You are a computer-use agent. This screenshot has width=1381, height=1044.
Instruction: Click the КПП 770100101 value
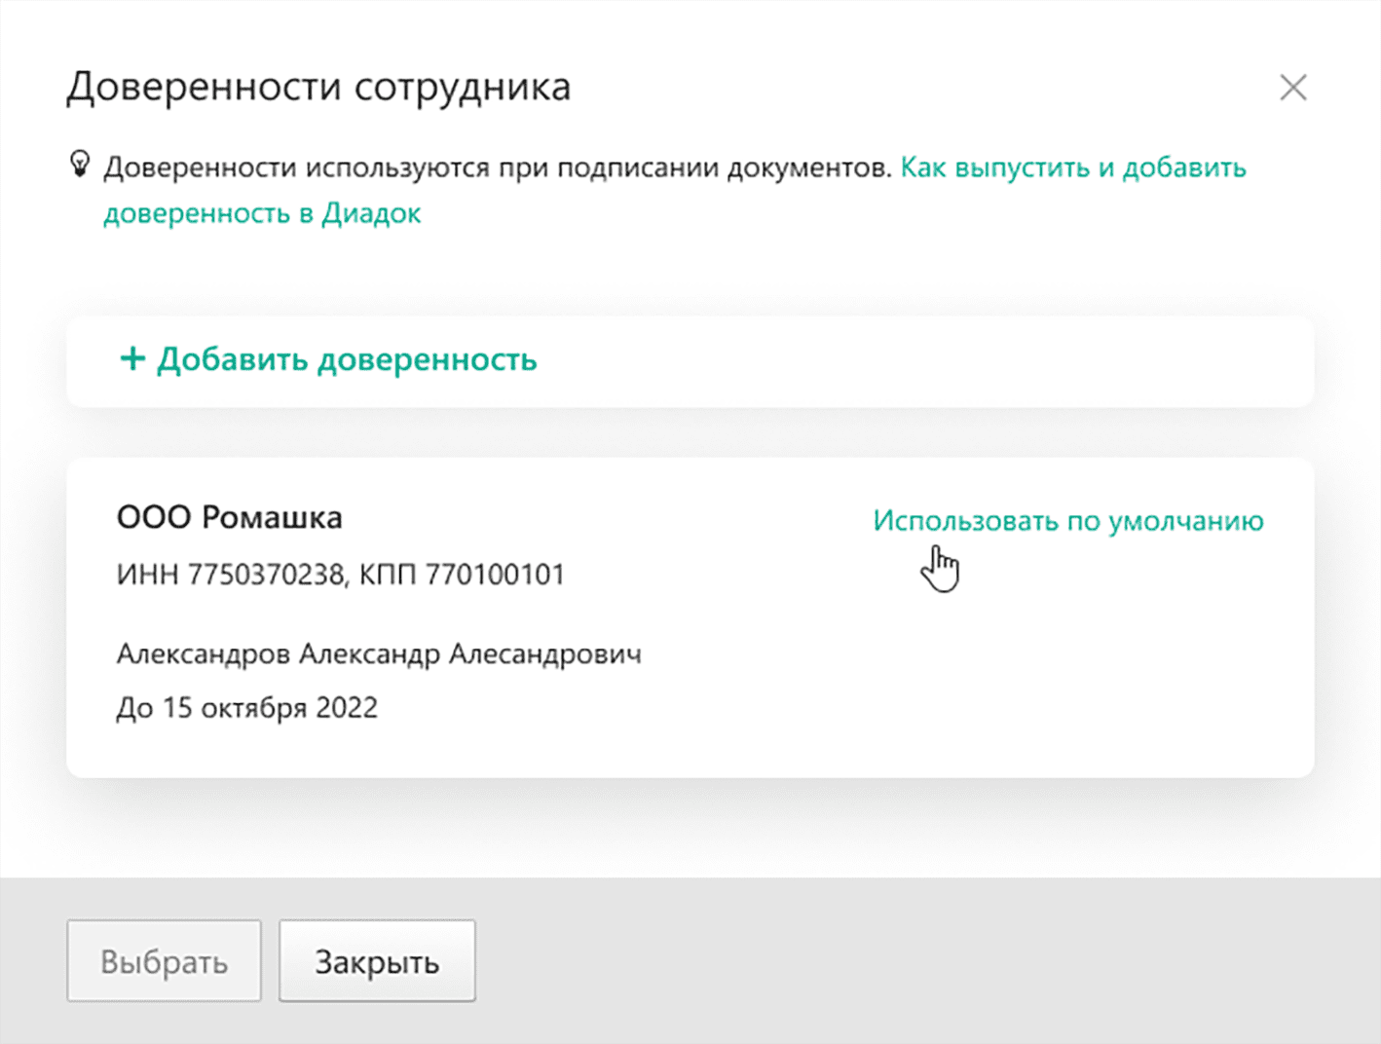point(463,575)
